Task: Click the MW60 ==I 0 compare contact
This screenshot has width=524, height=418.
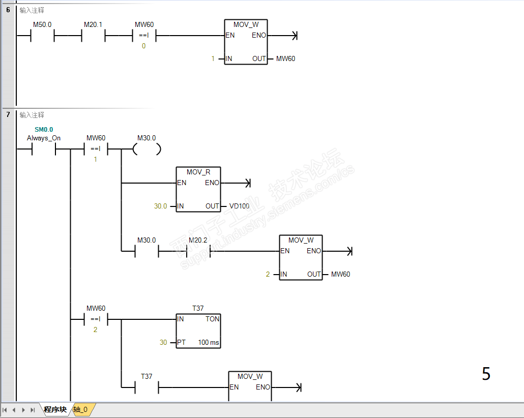Action: [x=144, y=36]
